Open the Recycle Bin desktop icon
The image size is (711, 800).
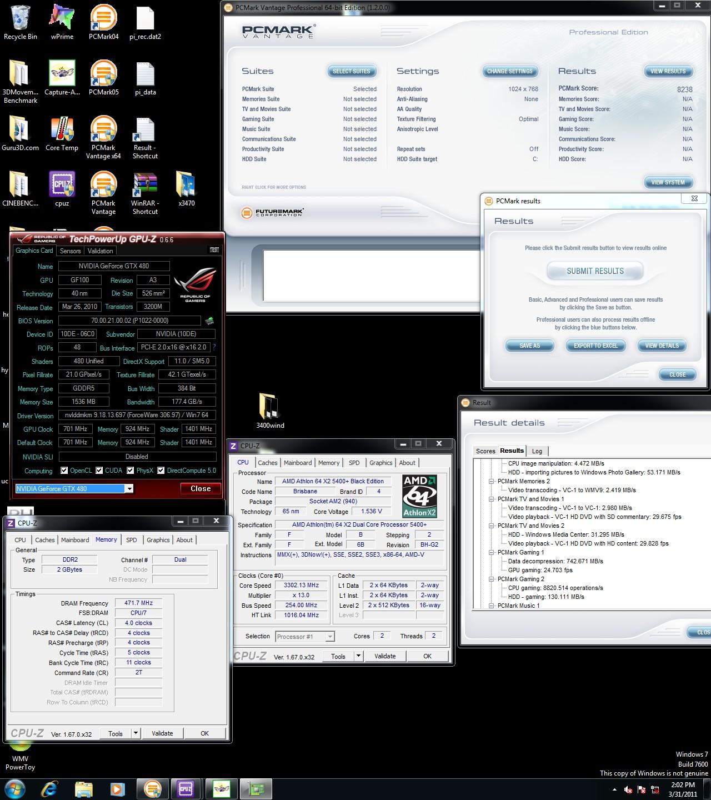point(20,22)
